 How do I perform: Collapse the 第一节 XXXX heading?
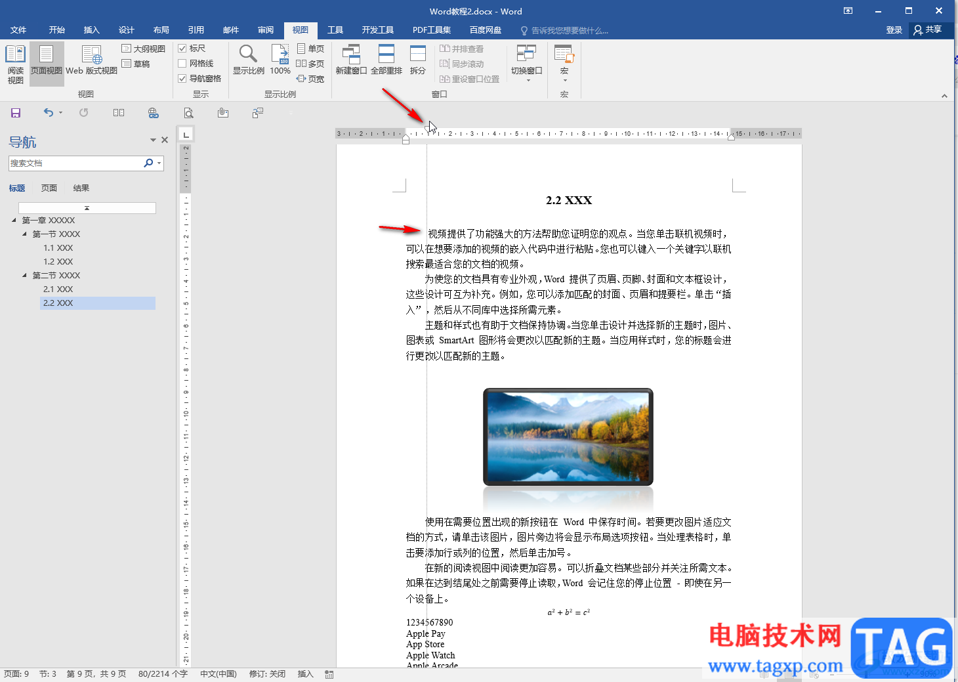click(25, 234)
